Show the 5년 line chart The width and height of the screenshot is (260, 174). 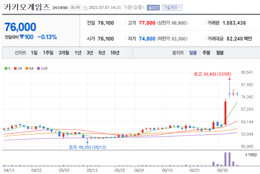pos(102,53)
